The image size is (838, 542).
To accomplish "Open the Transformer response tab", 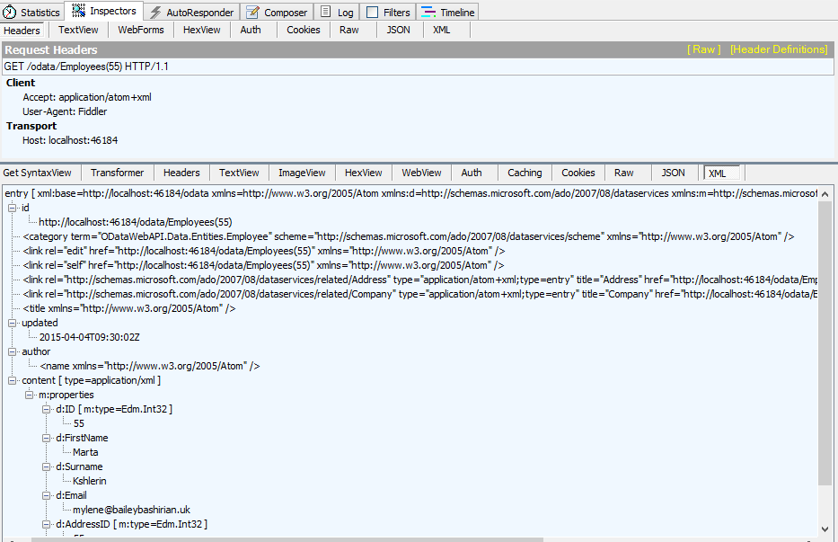I will click(117, 173).
